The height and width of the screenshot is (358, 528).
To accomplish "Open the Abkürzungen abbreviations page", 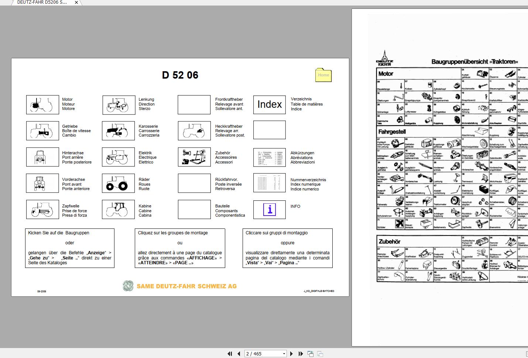I will (269, 157).
